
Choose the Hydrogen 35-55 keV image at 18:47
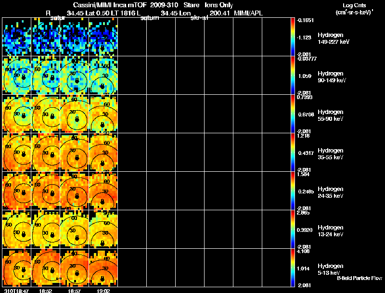pyautogui.click(x=17, y=153)
